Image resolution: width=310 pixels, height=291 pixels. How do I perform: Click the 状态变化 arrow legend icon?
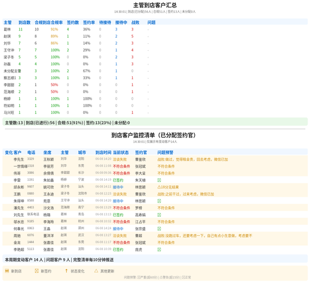(x=66, y=271)
